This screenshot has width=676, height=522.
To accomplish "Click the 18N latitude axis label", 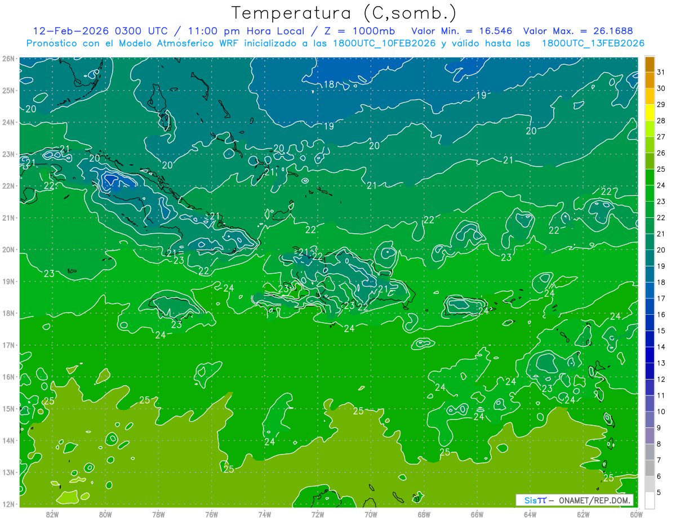I will 8,313.
